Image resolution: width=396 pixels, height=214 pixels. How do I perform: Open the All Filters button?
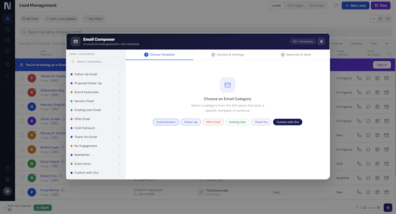pyautogui.click(x=94, y=19)
